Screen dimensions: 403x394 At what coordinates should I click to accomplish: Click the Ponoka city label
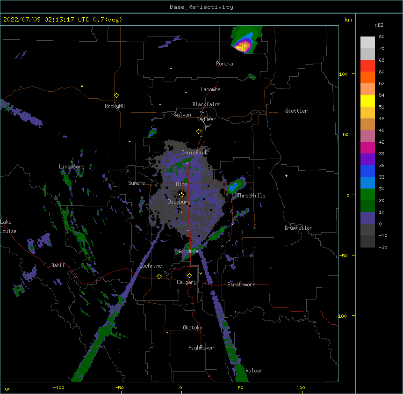coord(224,64)
